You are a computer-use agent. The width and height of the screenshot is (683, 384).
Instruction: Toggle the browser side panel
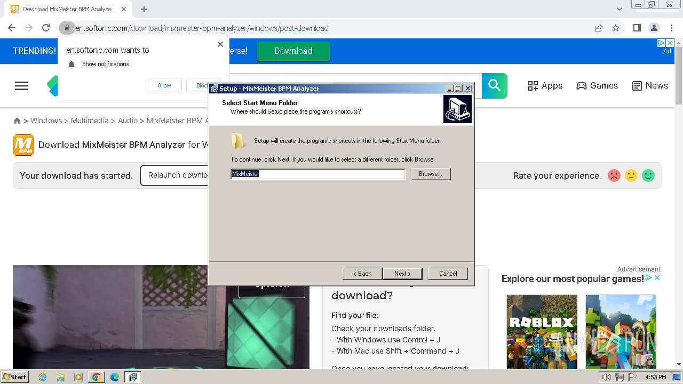637,28
